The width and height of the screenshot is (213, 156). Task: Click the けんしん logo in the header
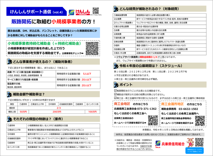79,12
